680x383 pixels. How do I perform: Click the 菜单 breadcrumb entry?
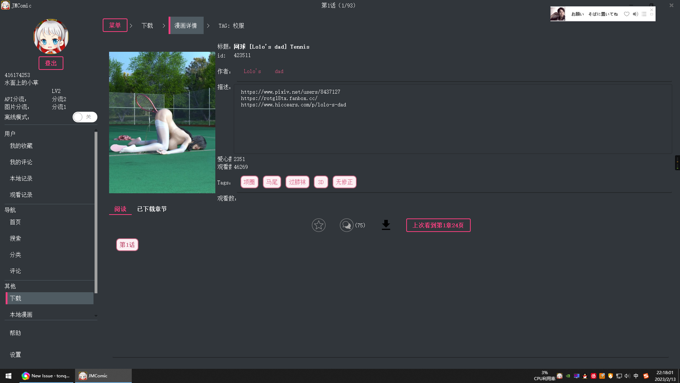[115, 25]
